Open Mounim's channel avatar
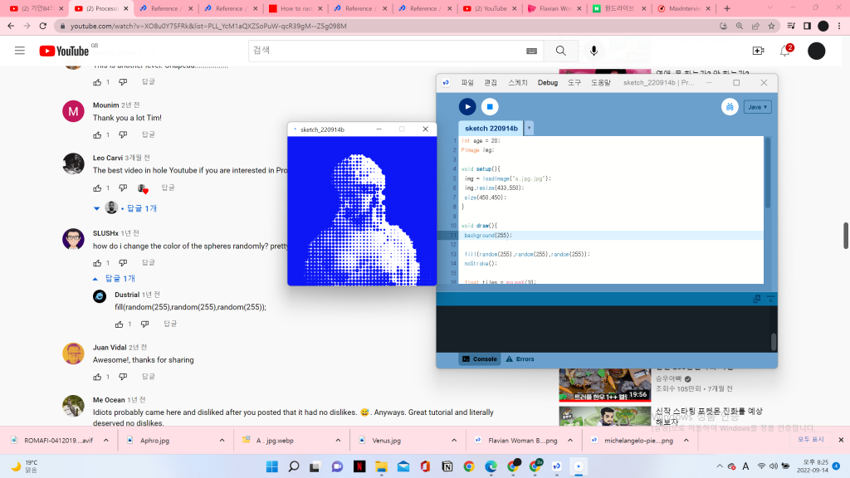Screen dimensions: 850x478 click(x=73, y=112)
